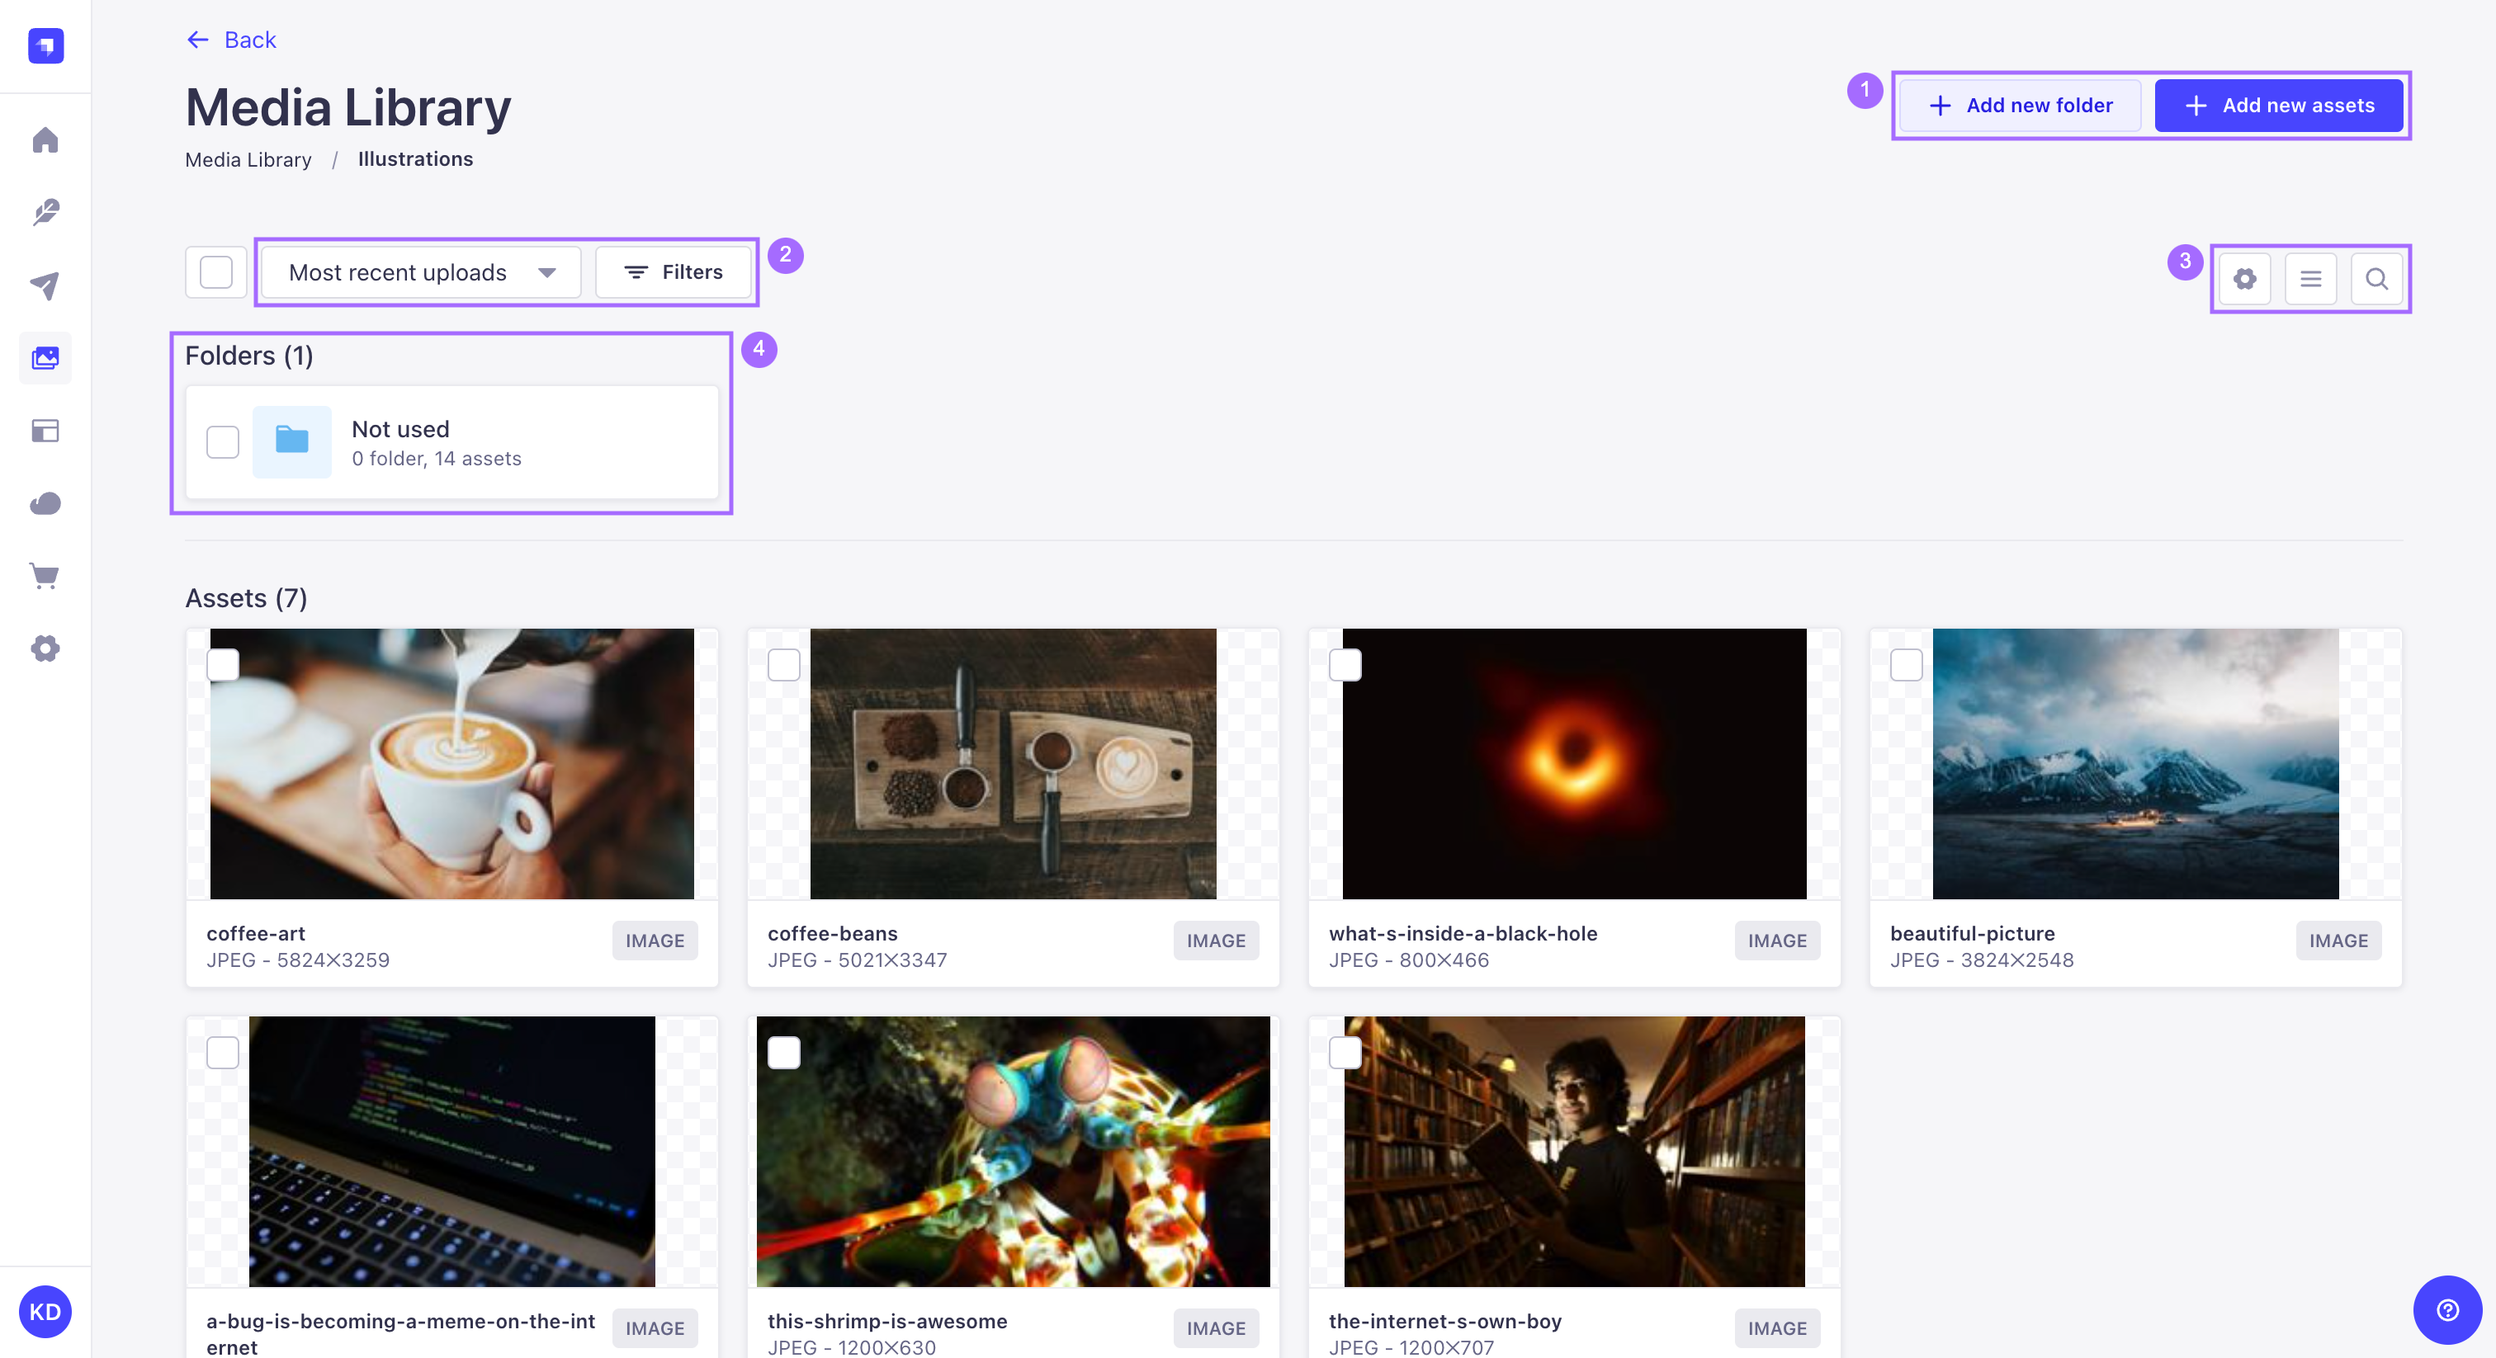
Task: Toggle the Most recent uploads dropdown
Action: [420, 271]
